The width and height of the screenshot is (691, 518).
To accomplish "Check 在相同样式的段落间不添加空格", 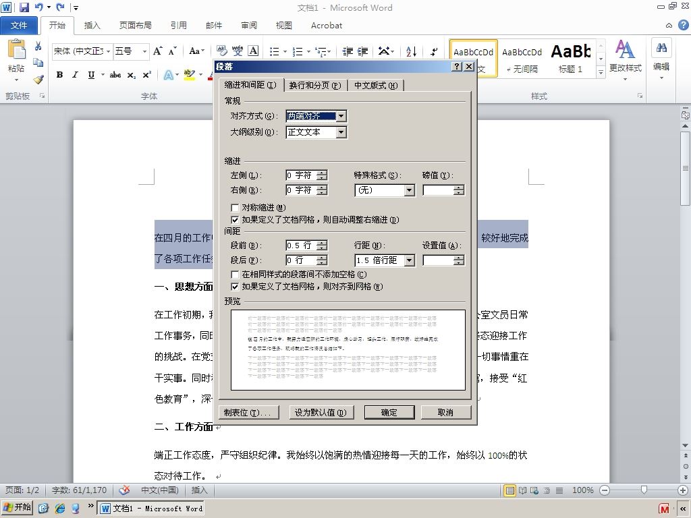I will coord(235,275).
